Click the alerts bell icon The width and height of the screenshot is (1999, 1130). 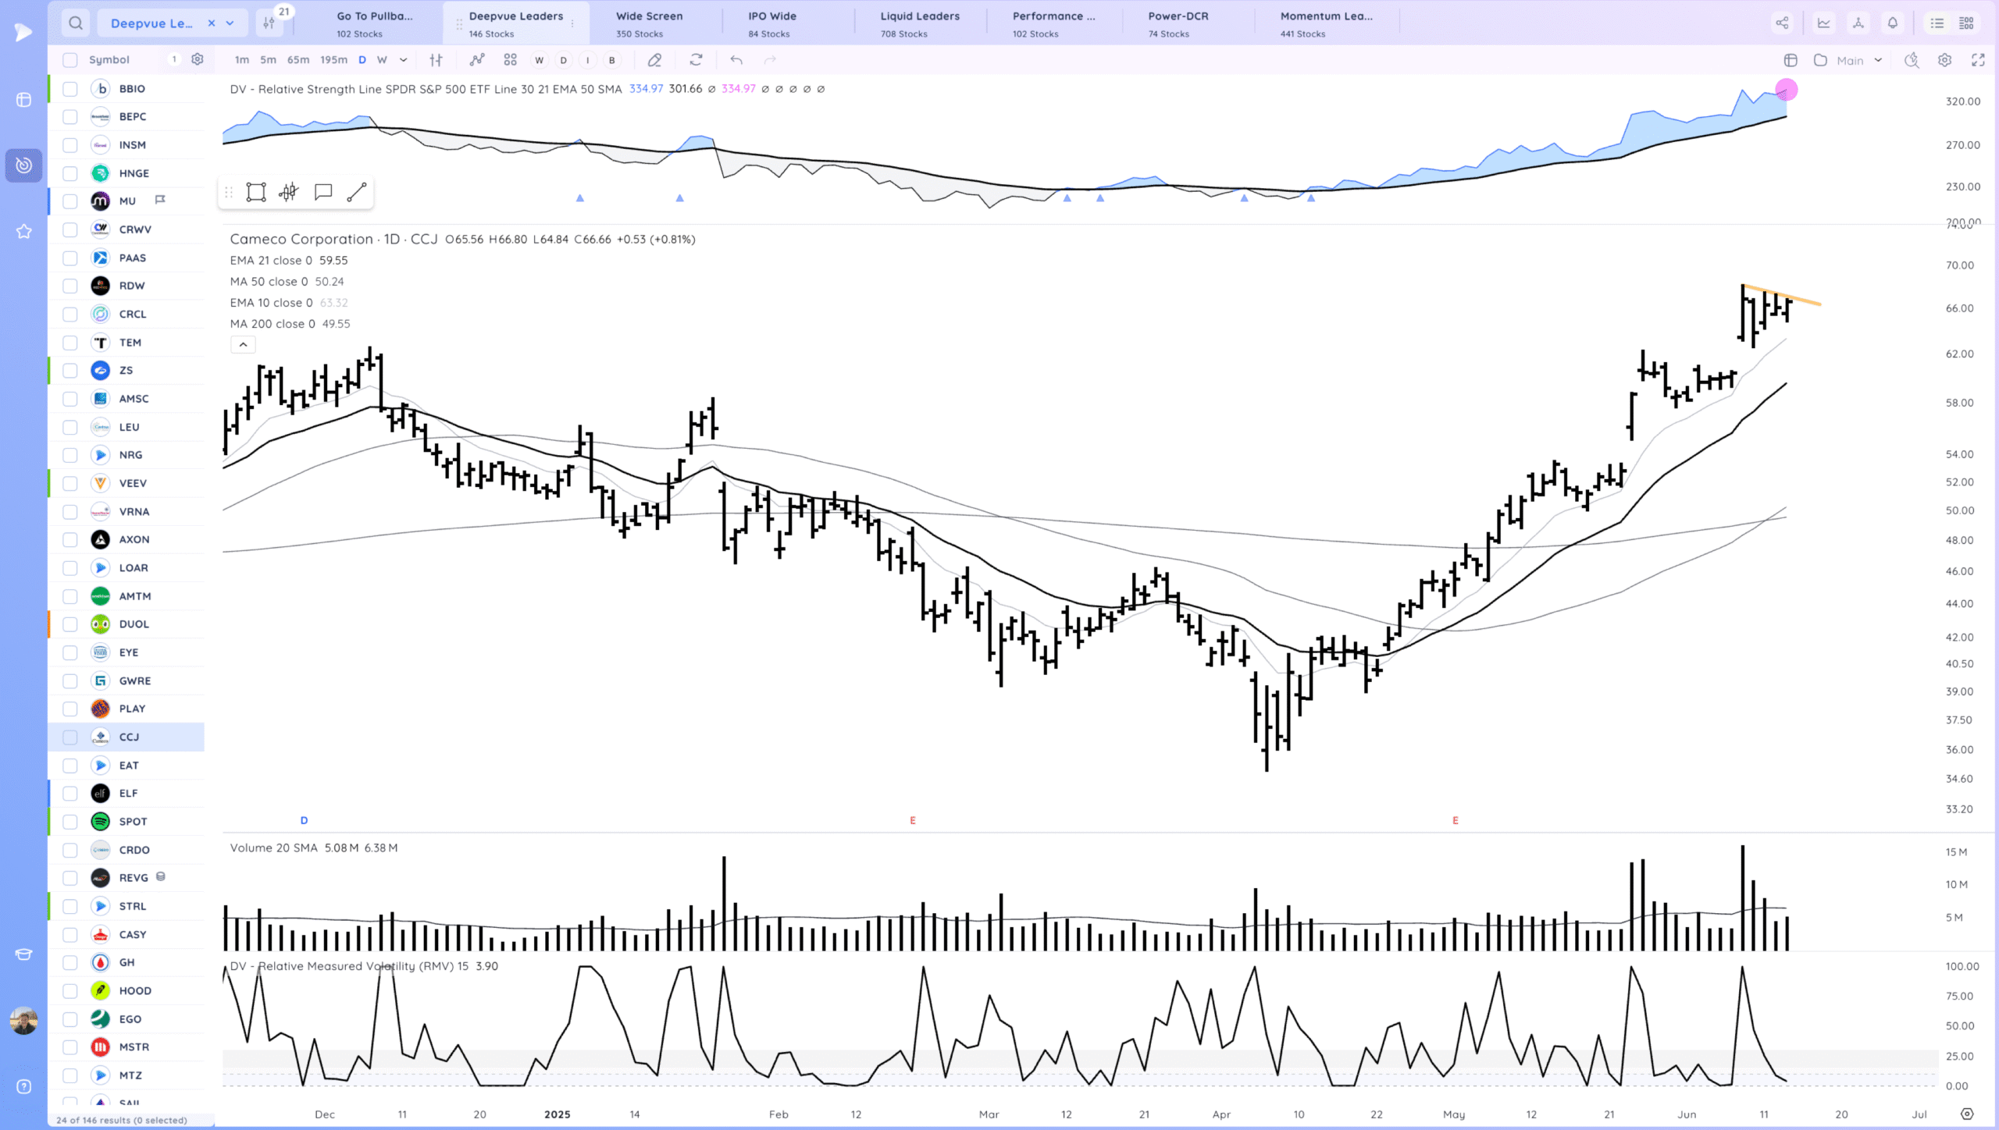tap(1892, 23)
